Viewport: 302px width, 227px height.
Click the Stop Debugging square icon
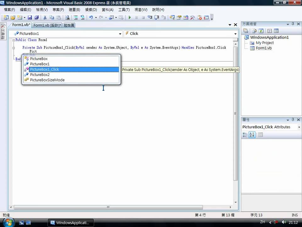(x=143, y=18)
